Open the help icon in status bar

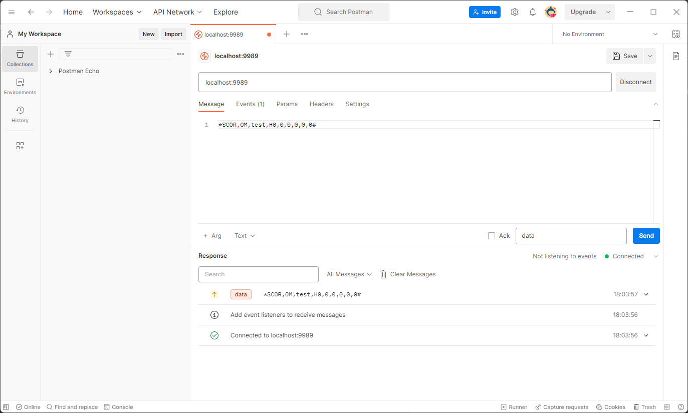pos(680,407)
